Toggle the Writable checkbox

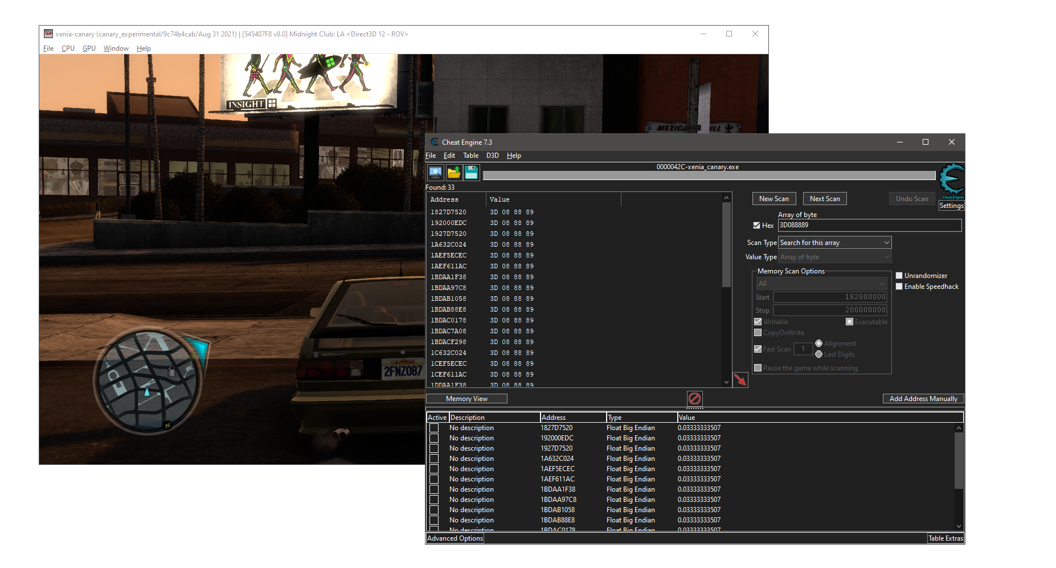pyautogui.click(x=758, y=322)
